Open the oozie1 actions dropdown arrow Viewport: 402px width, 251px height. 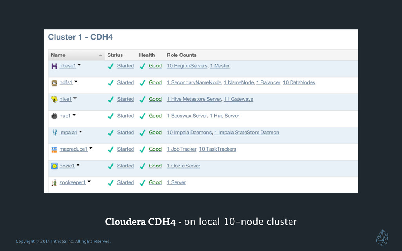(x=78, y=165)
